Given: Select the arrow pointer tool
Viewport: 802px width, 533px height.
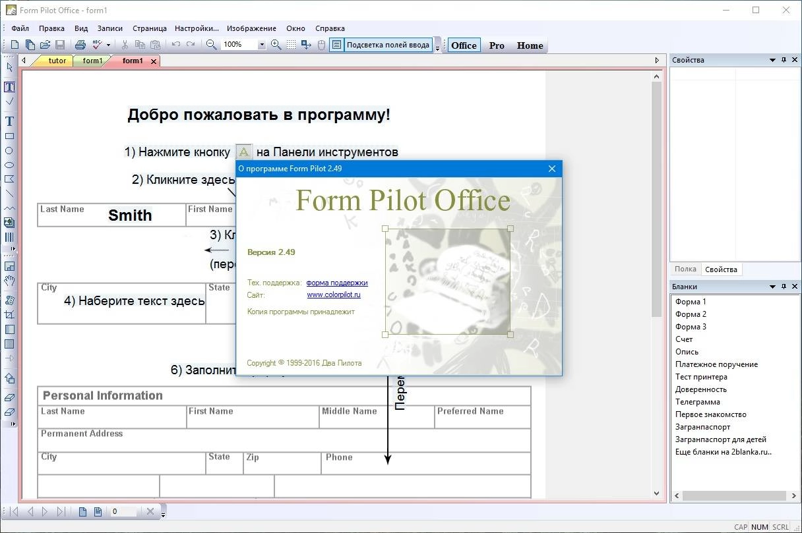Looking at the screenshot, I should (x=9, y=67).
